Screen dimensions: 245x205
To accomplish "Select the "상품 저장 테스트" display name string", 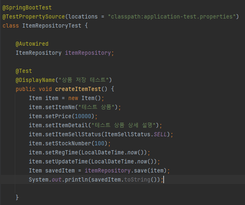I will [x=83, y=80].
